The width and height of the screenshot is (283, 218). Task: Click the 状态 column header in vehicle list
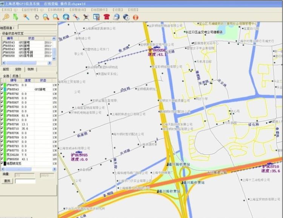(x=43, y=80)
